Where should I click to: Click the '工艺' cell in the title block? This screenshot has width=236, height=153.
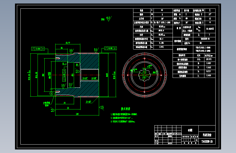click(156, 143)
